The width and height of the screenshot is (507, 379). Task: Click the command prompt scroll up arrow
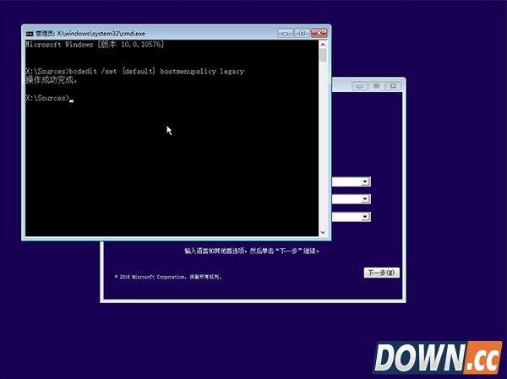coord(323,44)
